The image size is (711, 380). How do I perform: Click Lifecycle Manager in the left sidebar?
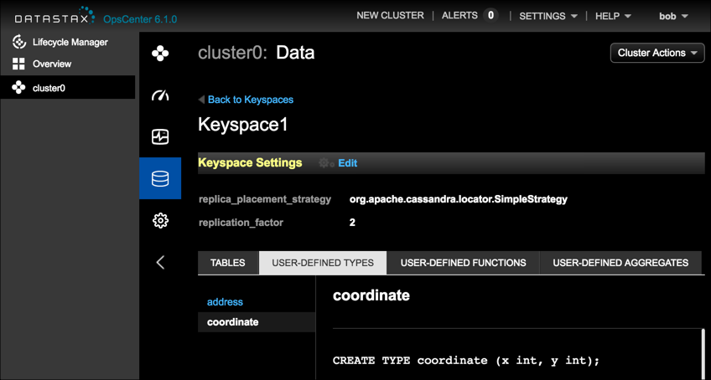(x=70, y=42)
